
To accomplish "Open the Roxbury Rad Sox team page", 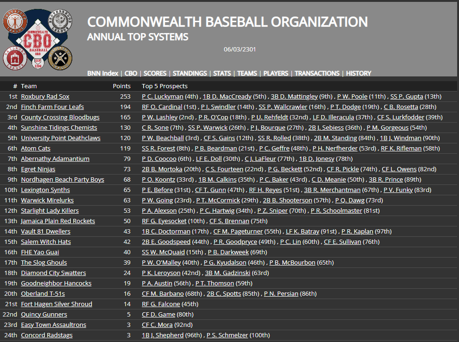I will coord(45,96).
